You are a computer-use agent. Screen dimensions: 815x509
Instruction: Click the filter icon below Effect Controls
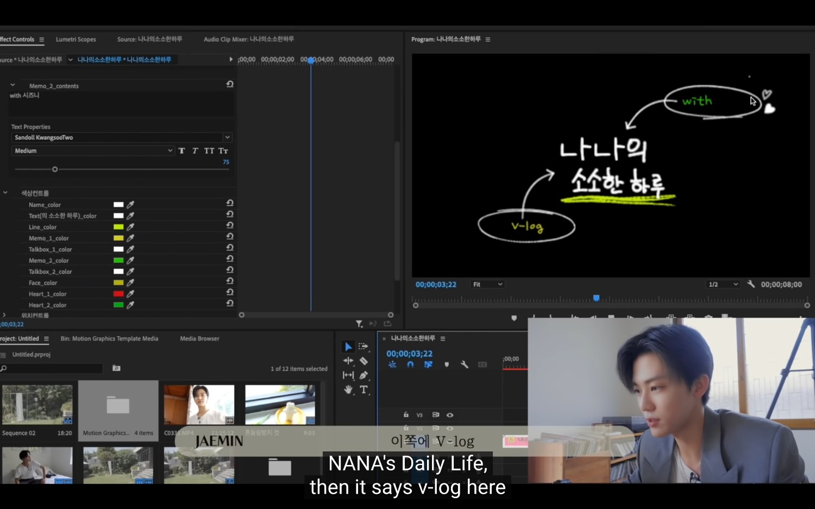[x=359, y=324]
